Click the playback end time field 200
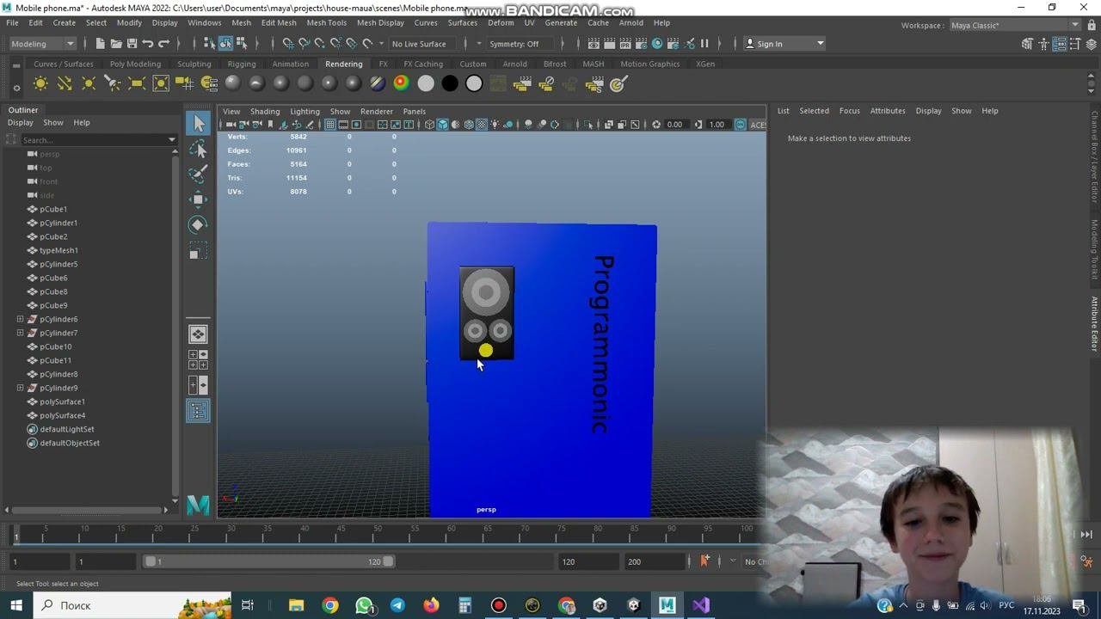The height and width of the screenshot is (619, 1101). click(x=655, y=561)
